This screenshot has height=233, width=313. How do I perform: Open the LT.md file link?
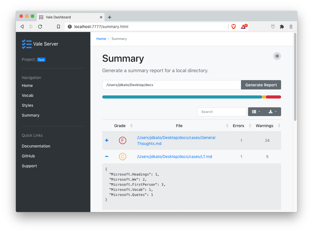175,157
